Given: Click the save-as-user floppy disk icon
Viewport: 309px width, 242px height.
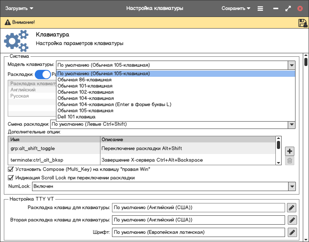Looking at the screenshot, I should 302,23.
